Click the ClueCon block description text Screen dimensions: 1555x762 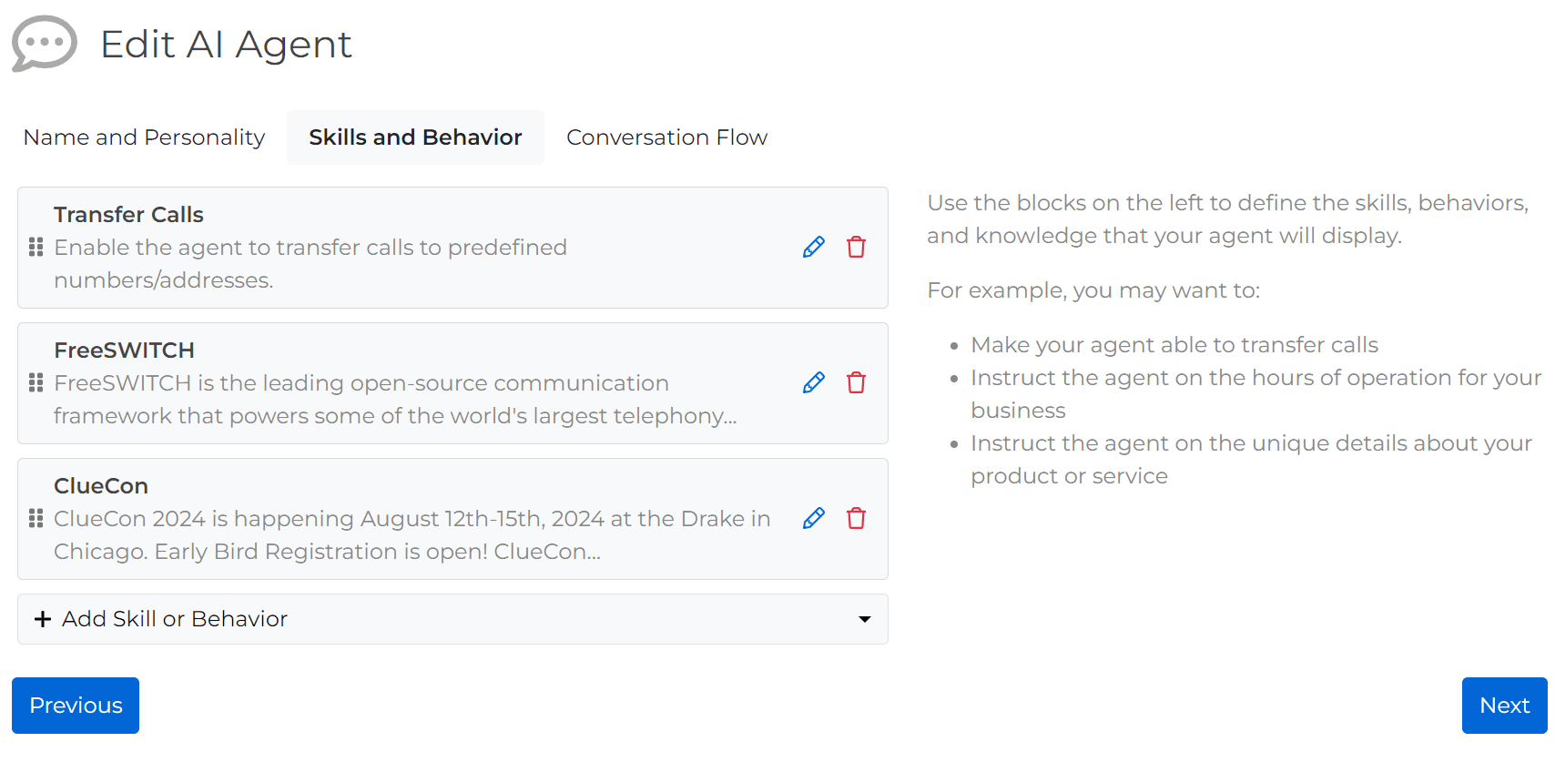pos(412,535)
